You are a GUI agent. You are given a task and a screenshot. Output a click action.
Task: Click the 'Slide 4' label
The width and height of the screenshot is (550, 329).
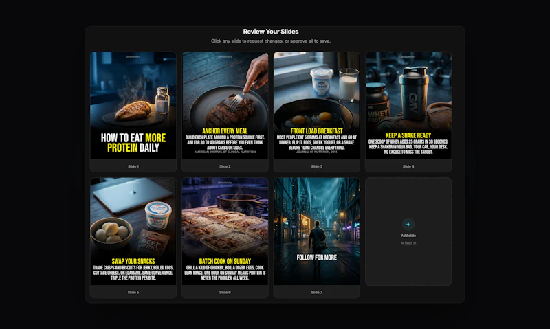408,166
